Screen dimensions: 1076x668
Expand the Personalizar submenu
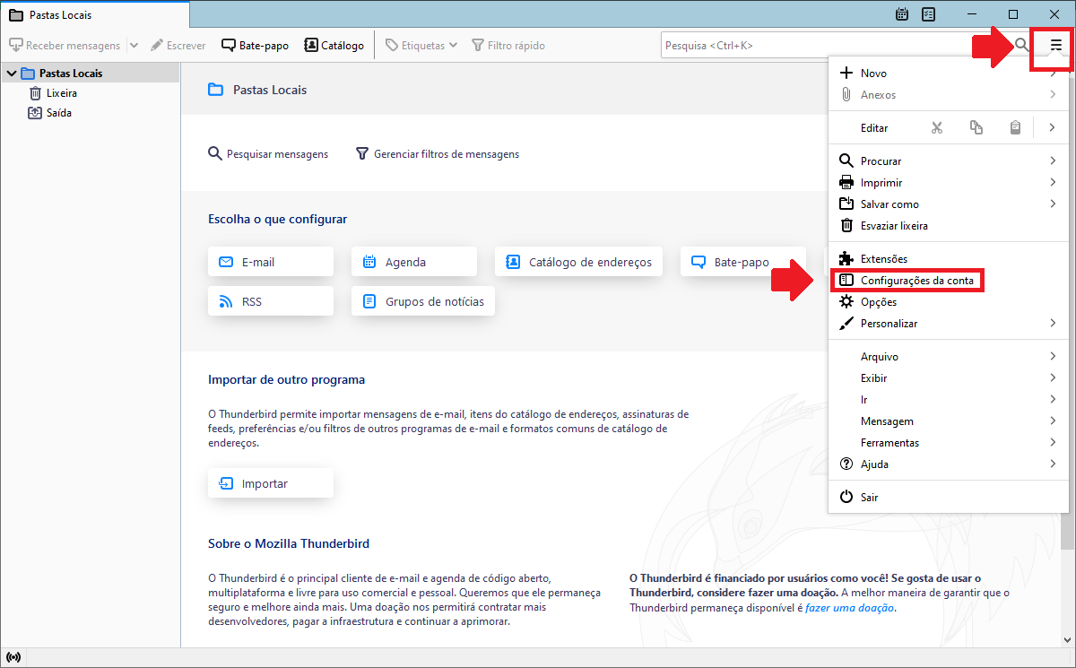(x=950, y=324)
